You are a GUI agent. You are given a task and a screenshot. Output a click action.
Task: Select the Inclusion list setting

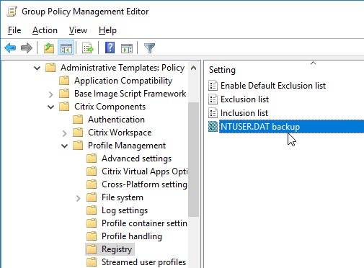tap(244, 113)
